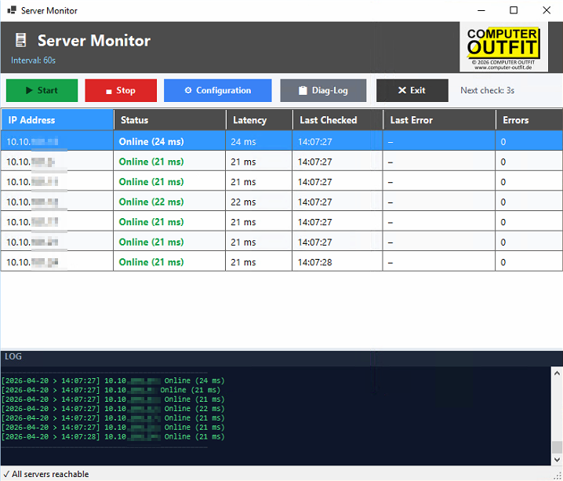Viewport: 563px width, 481px height.
Task: Sort by IP Address column header
Action: [57, 120]
